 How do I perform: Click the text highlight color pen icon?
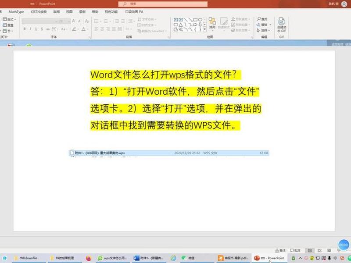pos(74,29)
